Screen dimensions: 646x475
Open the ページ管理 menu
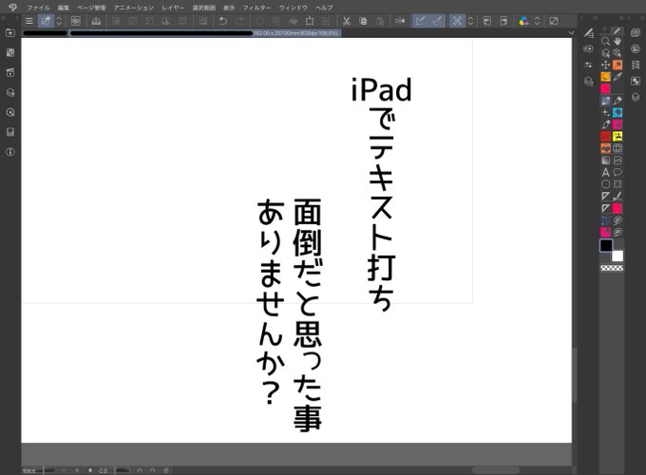91,8
